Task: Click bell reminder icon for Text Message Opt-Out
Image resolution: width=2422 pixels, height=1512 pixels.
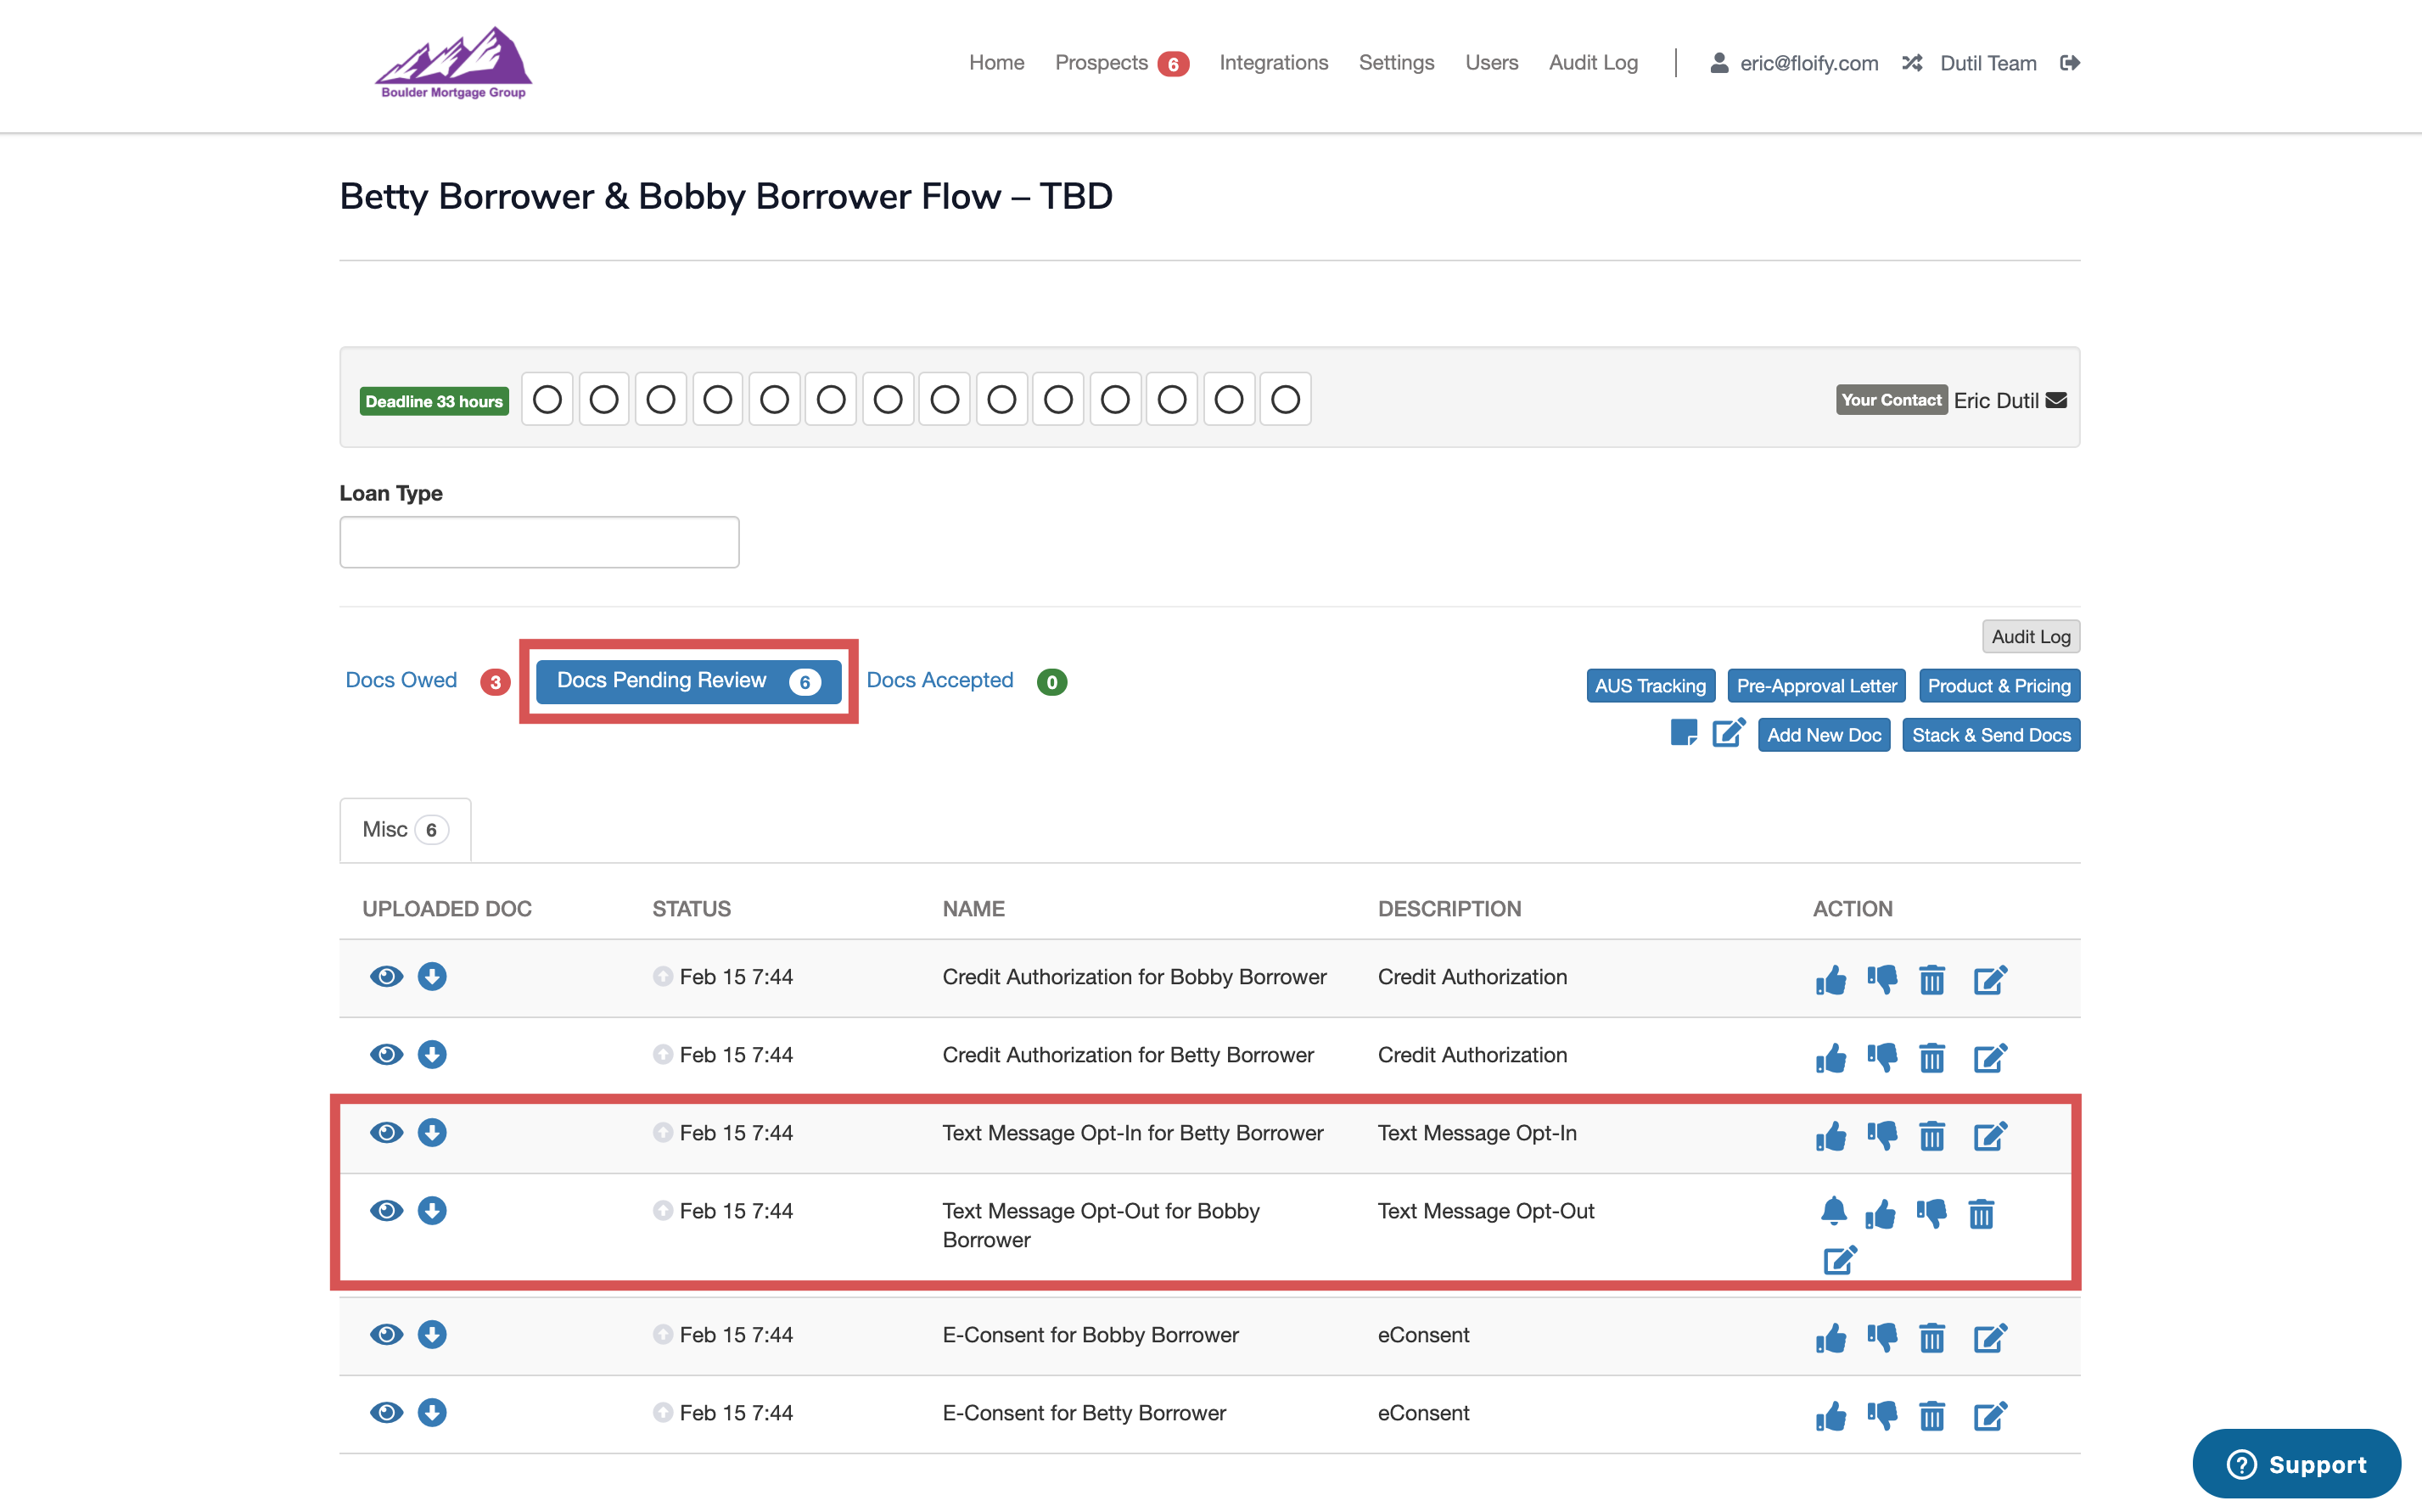Action: 1833,1211
